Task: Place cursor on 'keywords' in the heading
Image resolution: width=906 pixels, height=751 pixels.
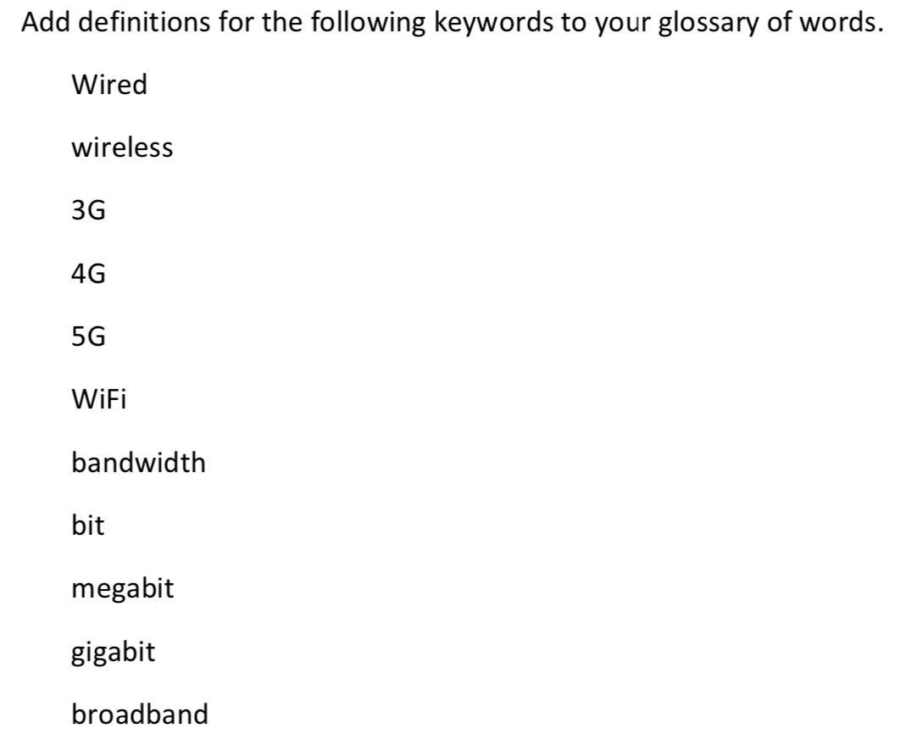Action: pos(493,25)
